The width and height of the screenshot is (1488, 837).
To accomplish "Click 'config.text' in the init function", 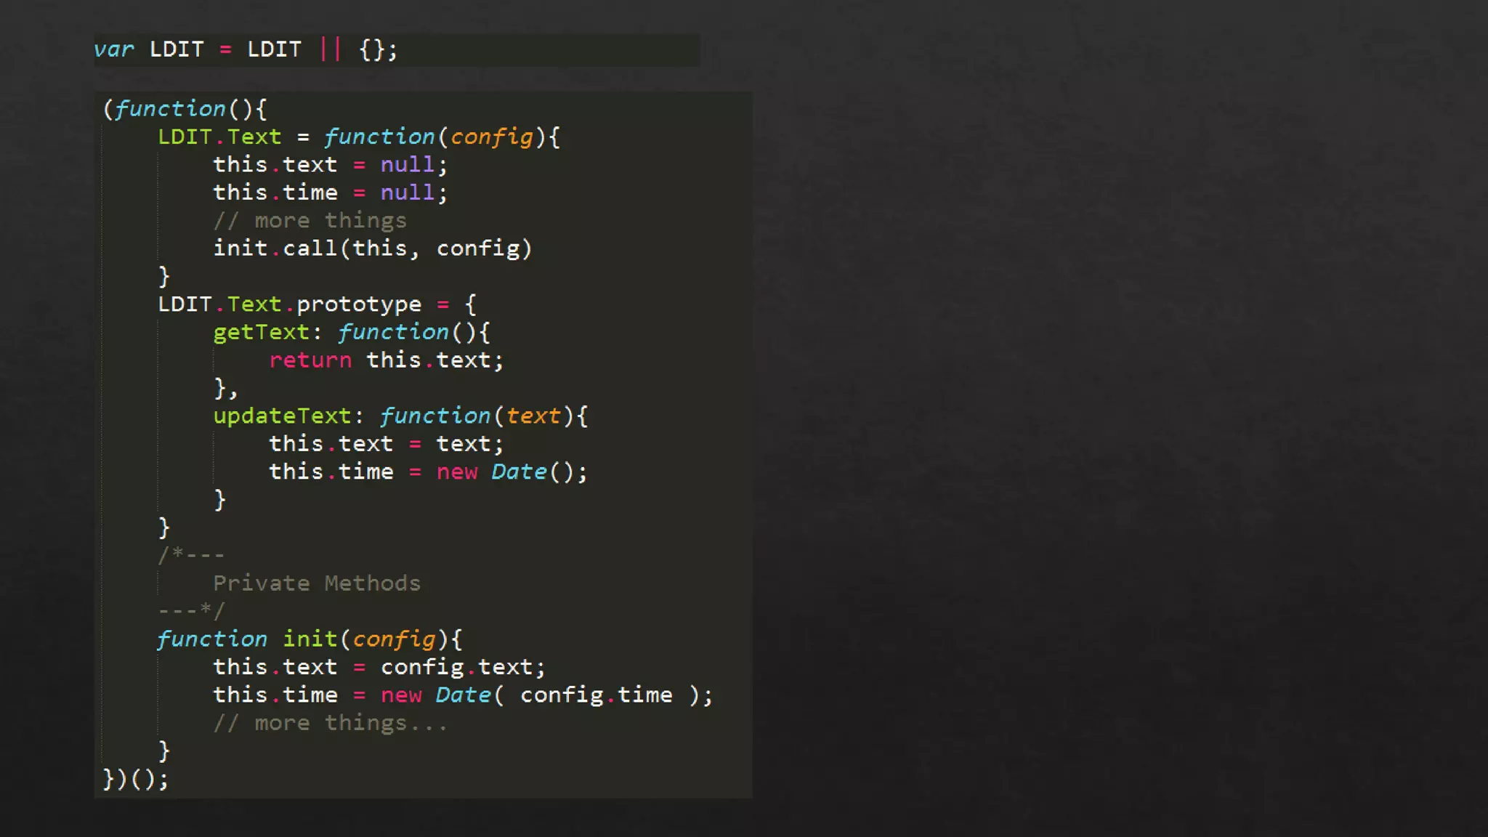I will click(x=456, y=667).
